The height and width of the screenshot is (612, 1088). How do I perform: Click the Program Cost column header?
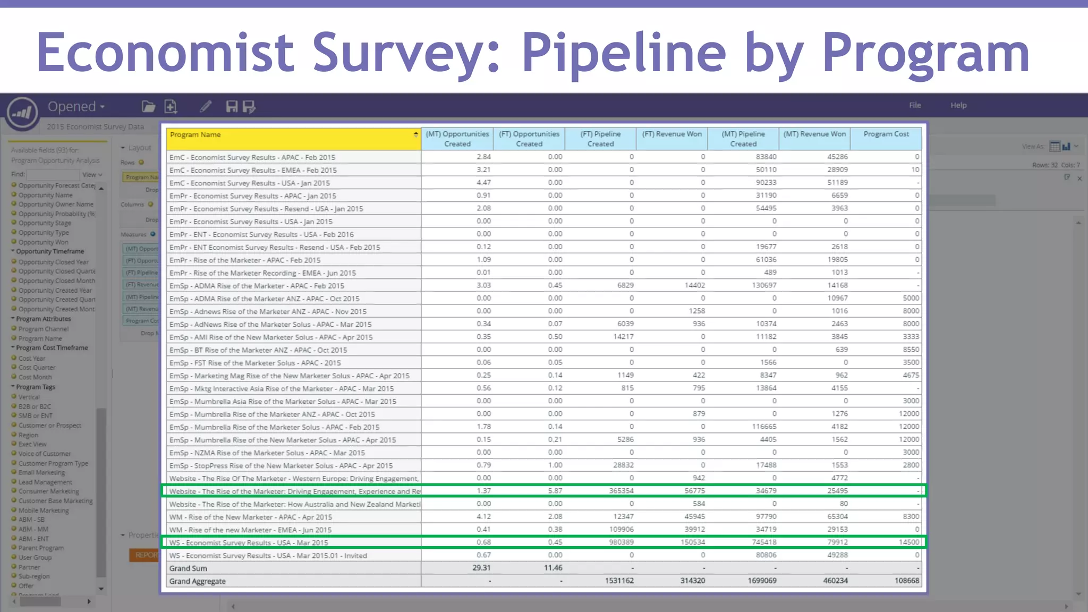[886, 139]
